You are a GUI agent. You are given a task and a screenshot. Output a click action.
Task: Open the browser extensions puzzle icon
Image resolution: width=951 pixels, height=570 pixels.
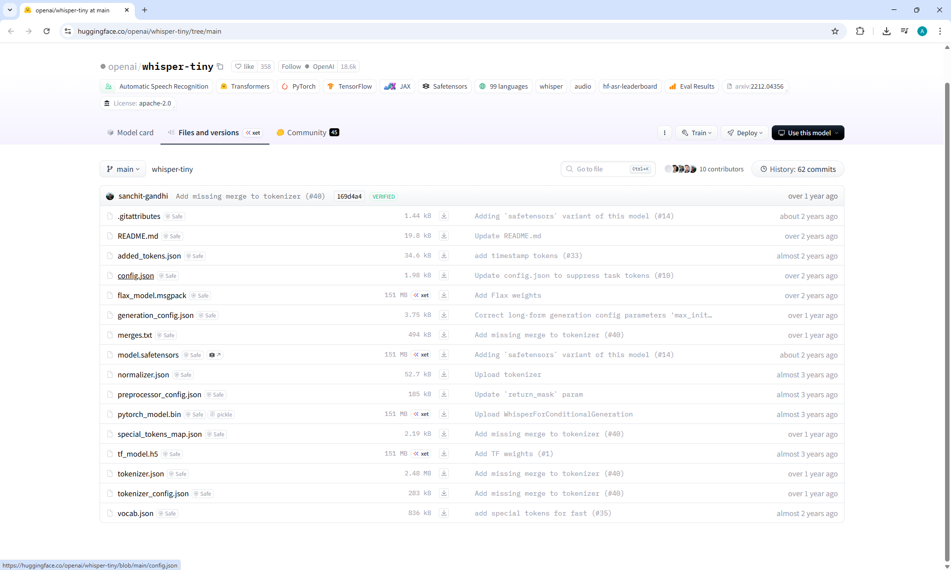tap(860, 31)
